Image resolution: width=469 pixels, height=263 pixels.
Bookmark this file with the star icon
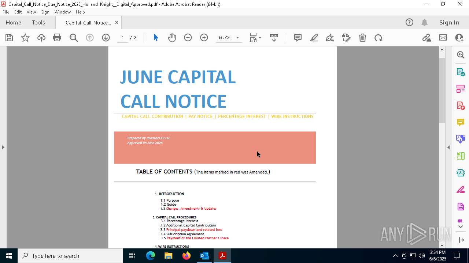tap(25, 38)
